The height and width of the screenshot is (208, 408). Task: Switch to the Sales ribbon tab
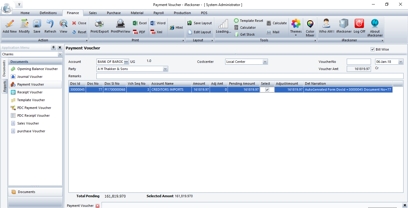click(x=93, y=13)
